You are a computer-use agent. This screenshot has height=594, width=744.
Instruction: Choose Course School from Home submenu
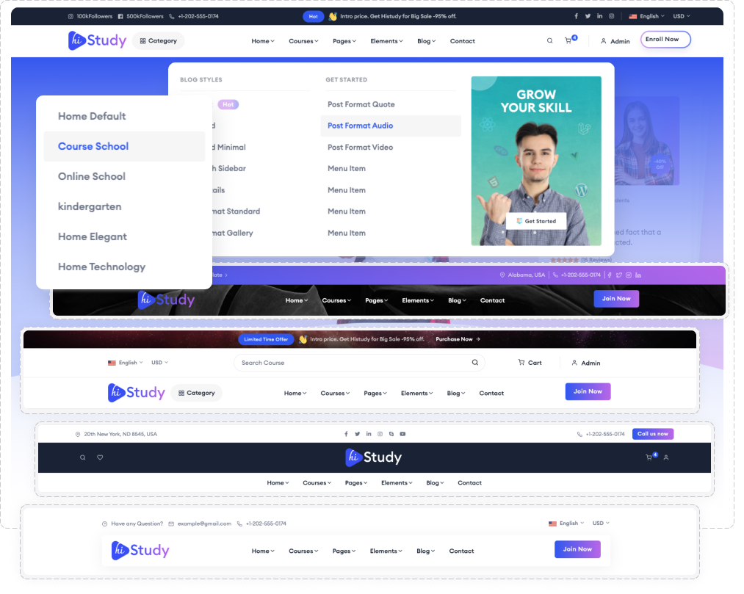pyautogui.click(x=93, y=146)
